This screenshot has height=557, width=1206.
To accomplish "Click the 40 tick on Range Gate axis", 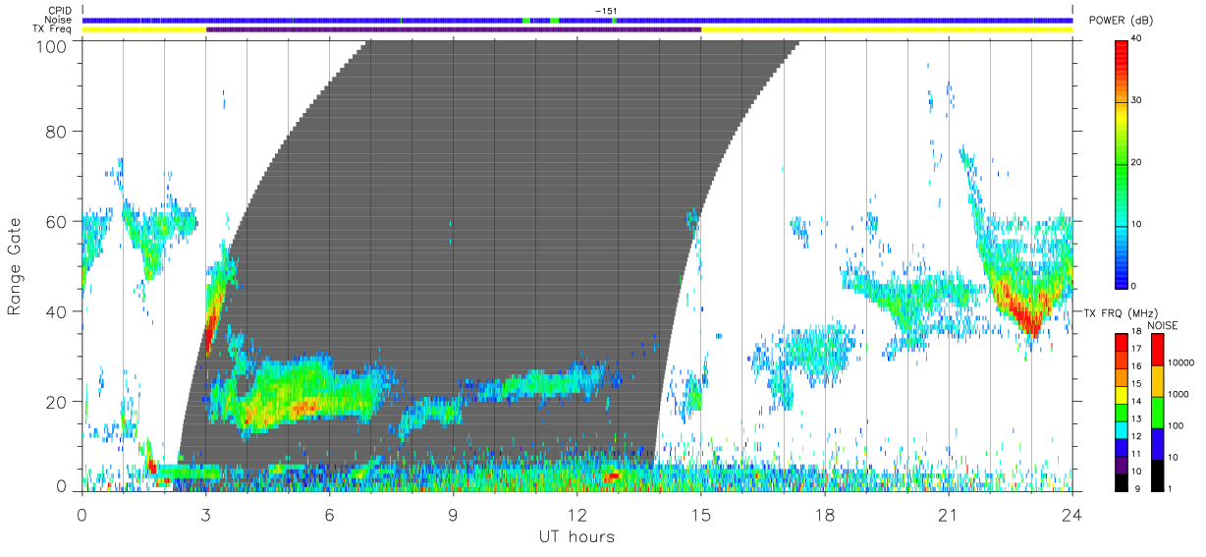I will tap(58, 311).
